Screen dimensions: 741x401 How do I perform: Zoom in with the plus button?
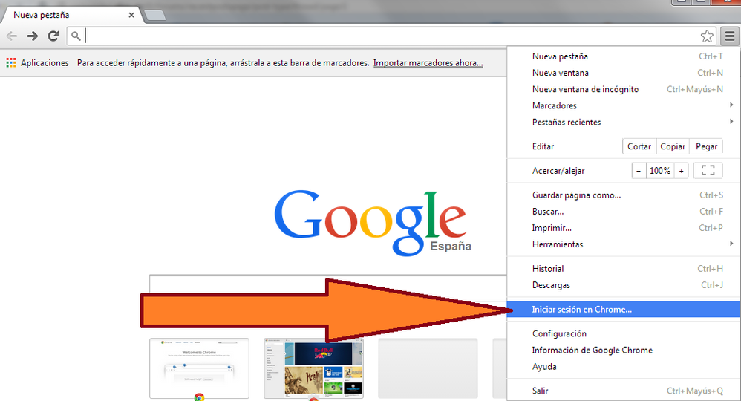pos(681,171)
